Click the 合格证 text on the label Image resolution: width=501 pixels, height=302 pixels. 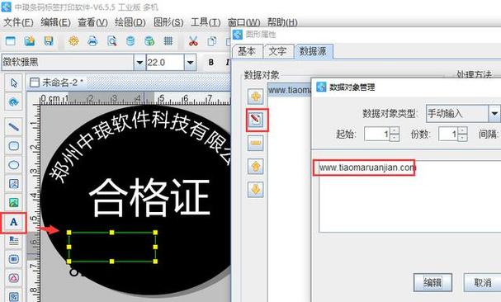(x=149, y=197)
